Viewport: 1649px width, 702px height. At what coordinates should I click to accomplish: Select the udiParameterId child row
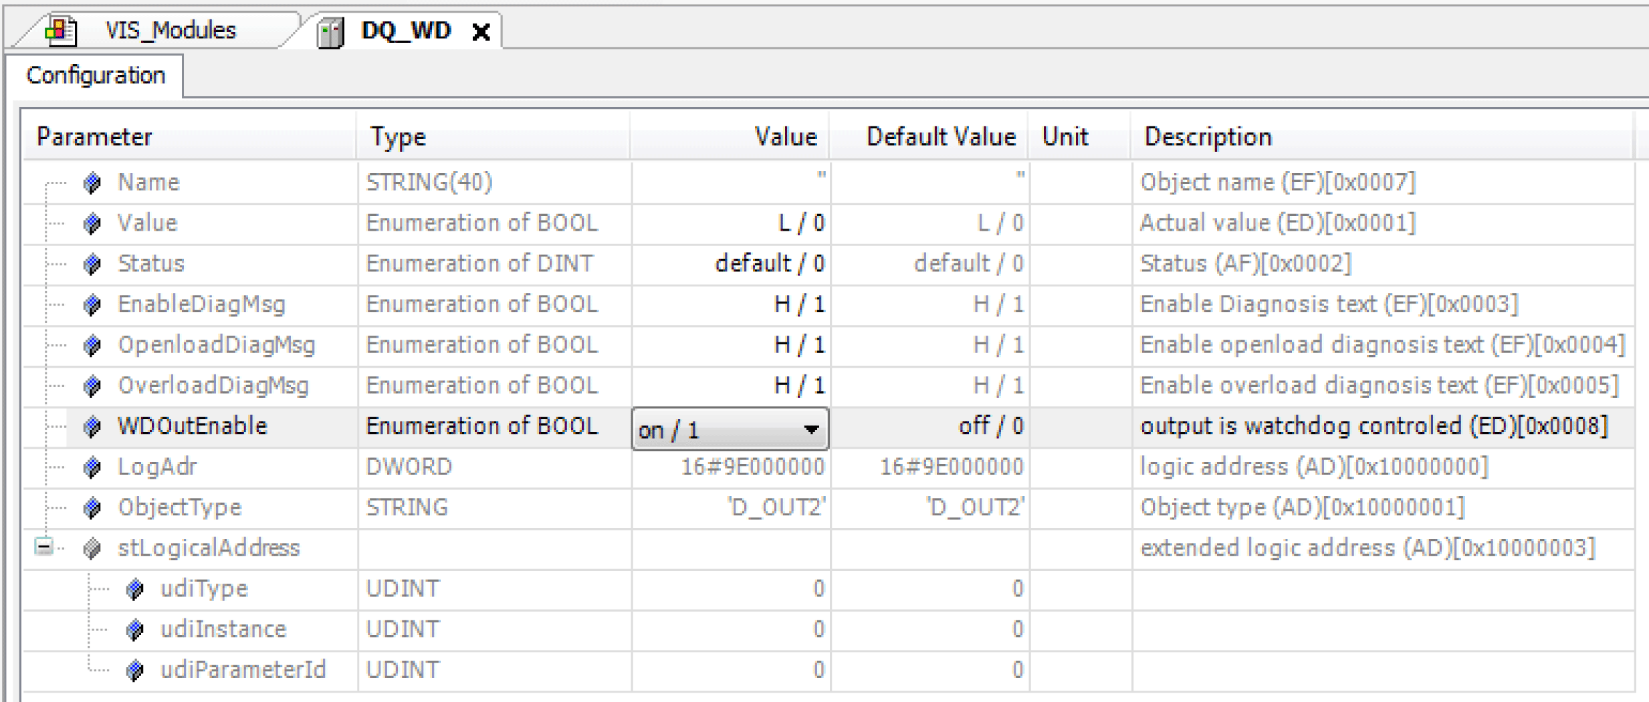pos(829,671)
